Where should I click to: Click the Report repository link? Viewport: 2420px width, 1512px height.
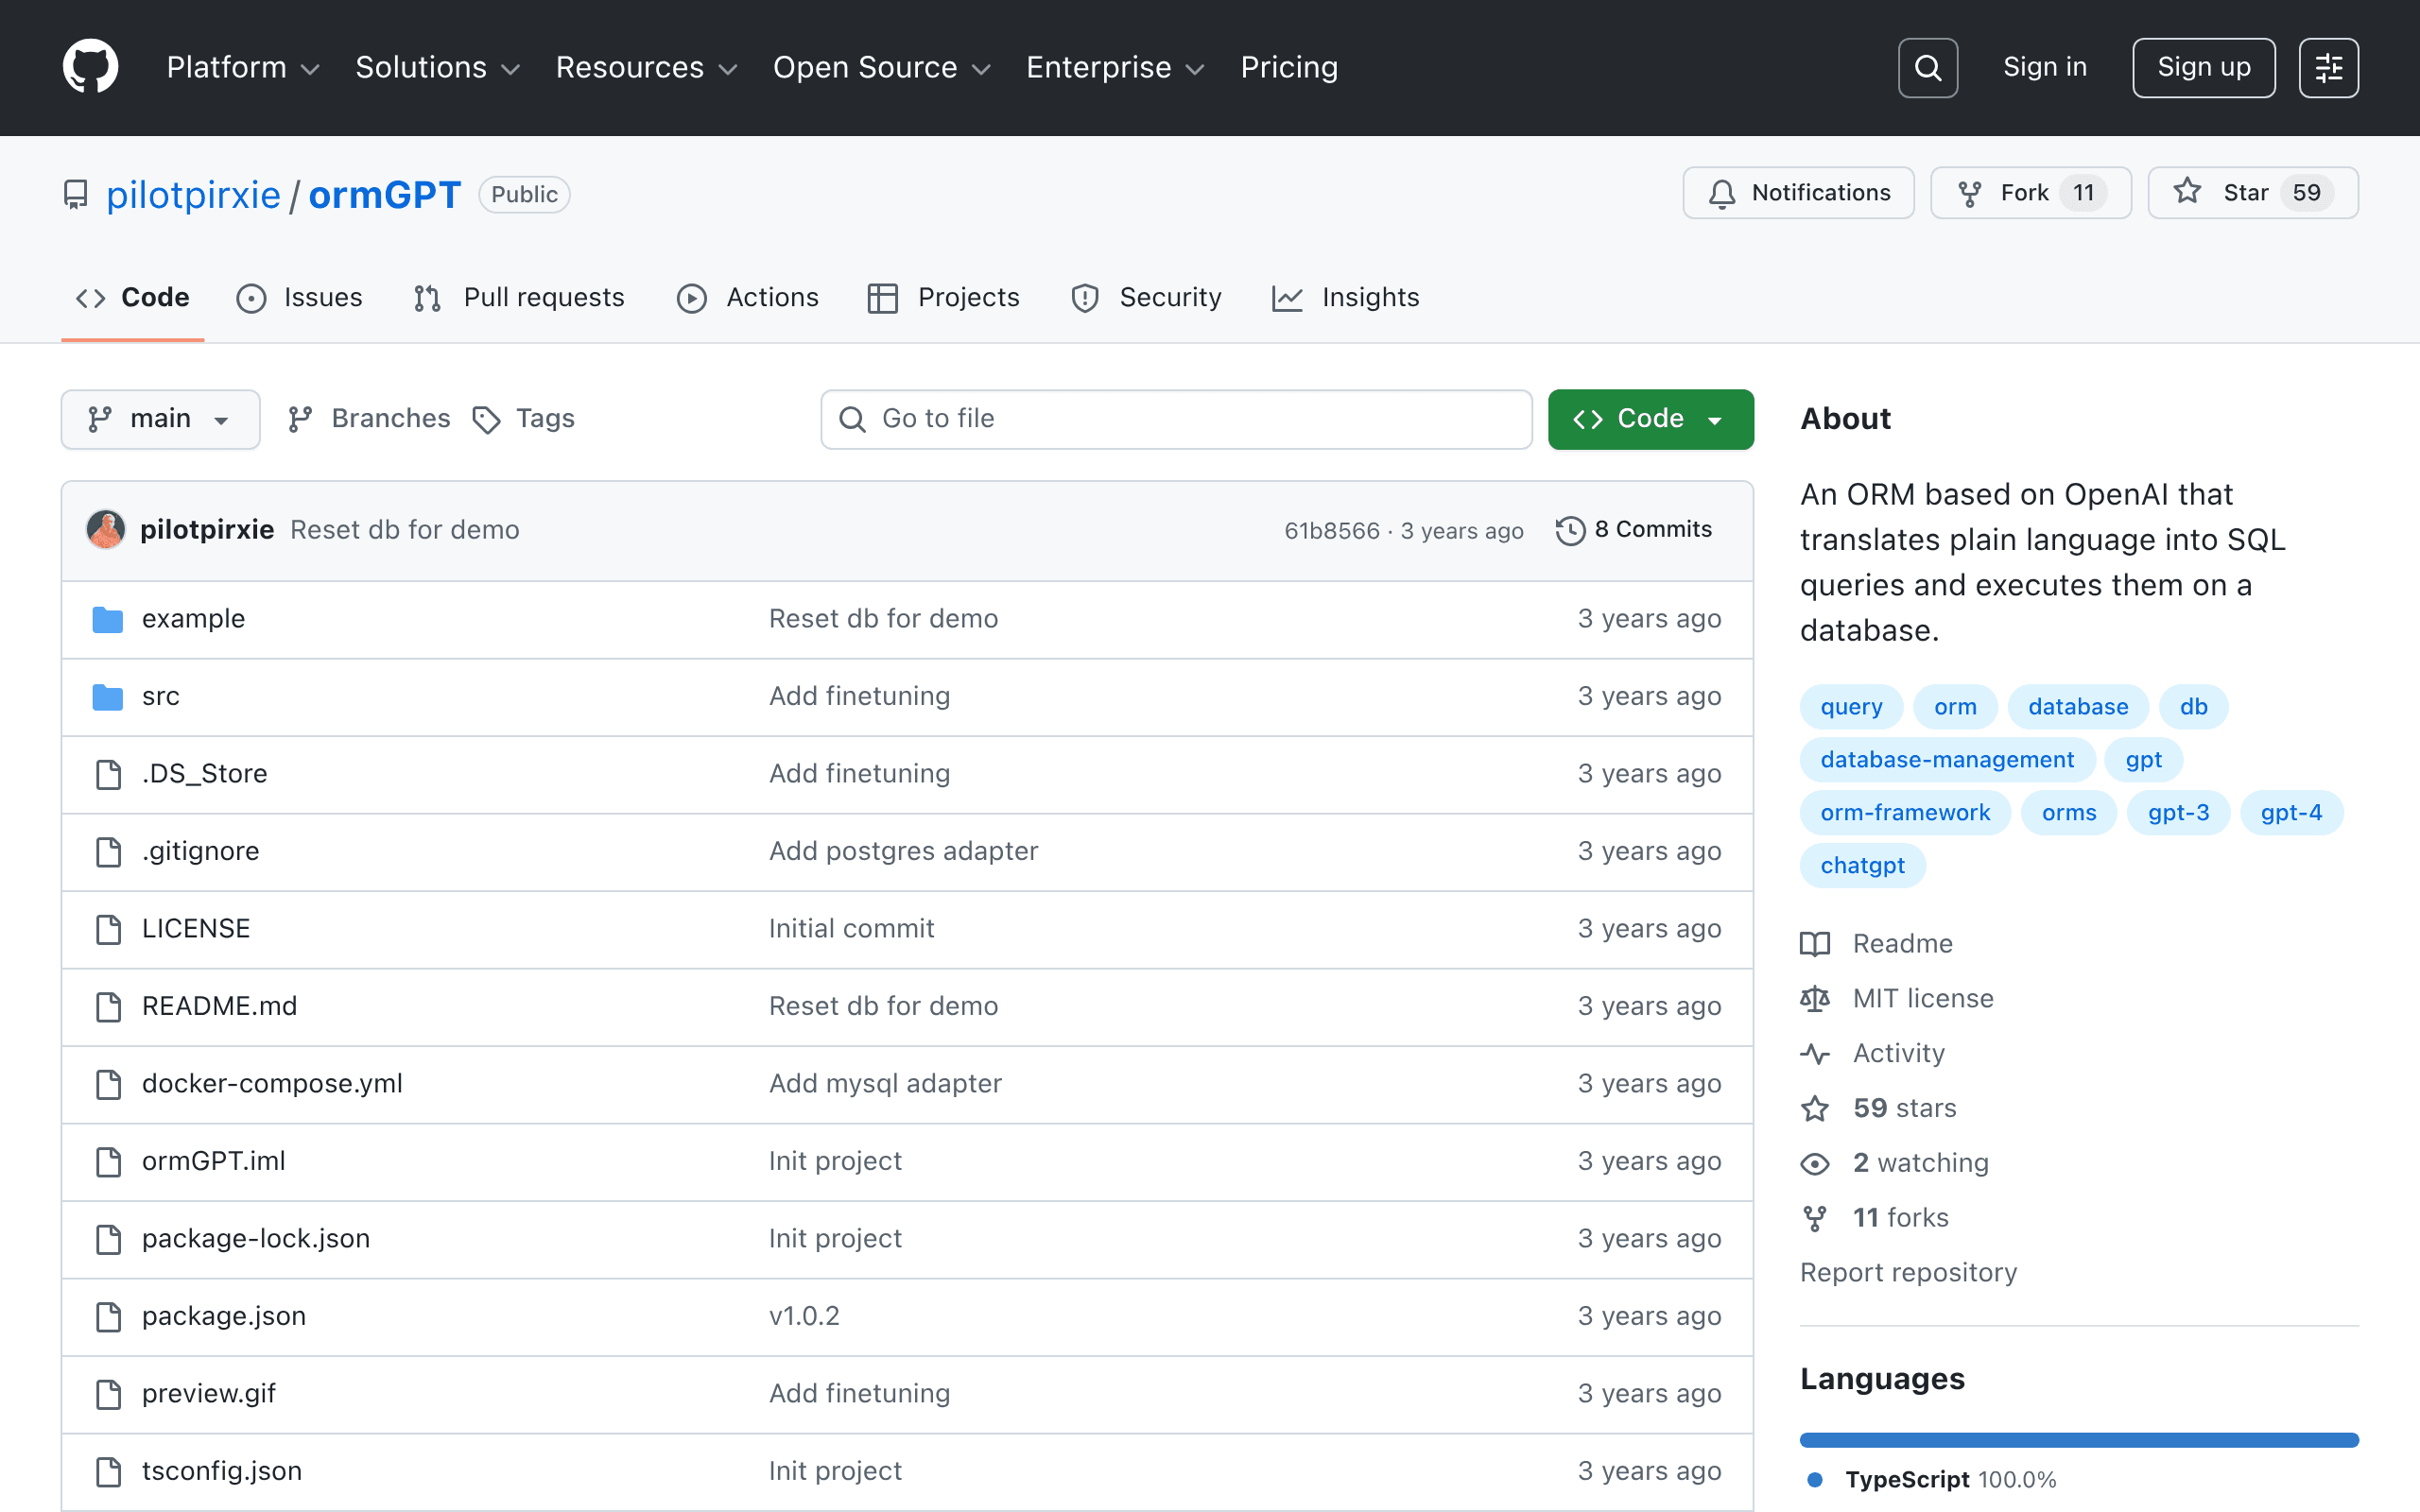(1908, 1273)
